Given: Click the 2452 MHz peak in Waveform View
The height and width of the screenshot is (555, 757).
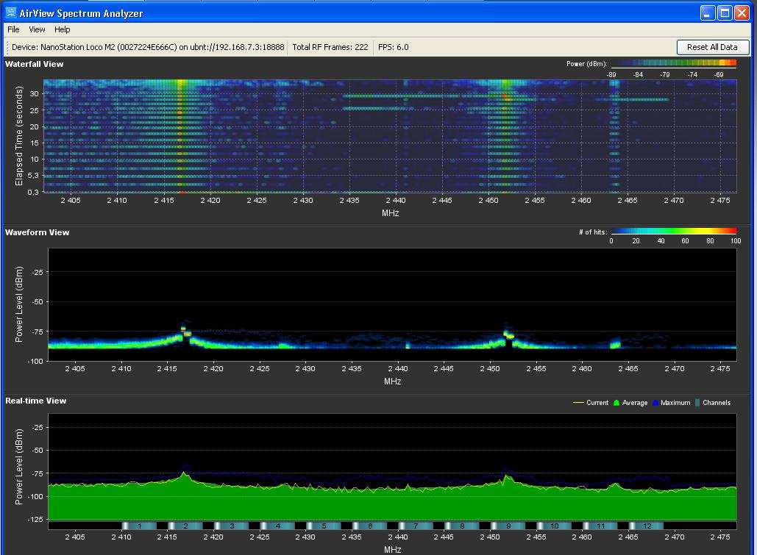Looking at the screenshot, I should [507, 332].
